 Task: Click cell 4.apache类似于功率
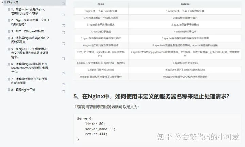pos(185,32)
